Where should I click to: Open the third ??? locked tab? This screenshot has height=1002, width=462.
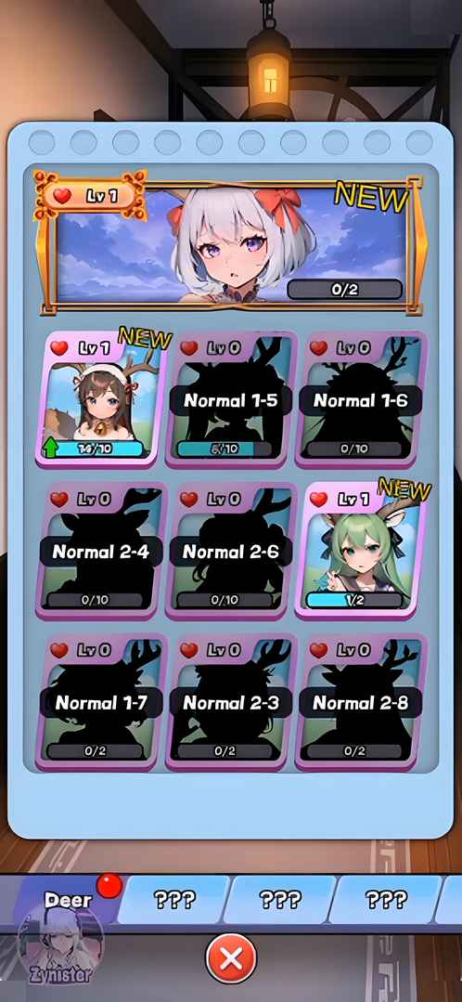[386, 900]
